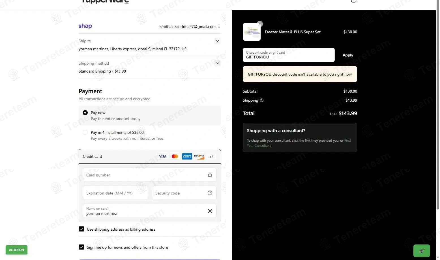440x260 pixels.
Task: Click the Visa card icon
Action: point(163,156)
